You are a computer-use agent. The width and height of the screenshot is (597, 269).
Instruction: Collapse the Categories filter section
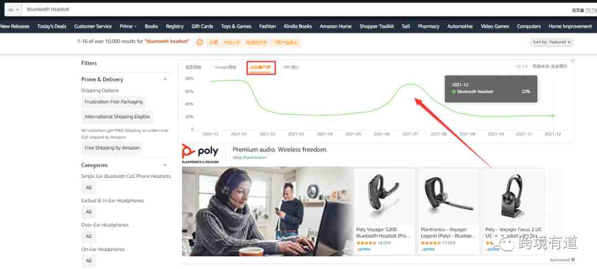[165, 165]
